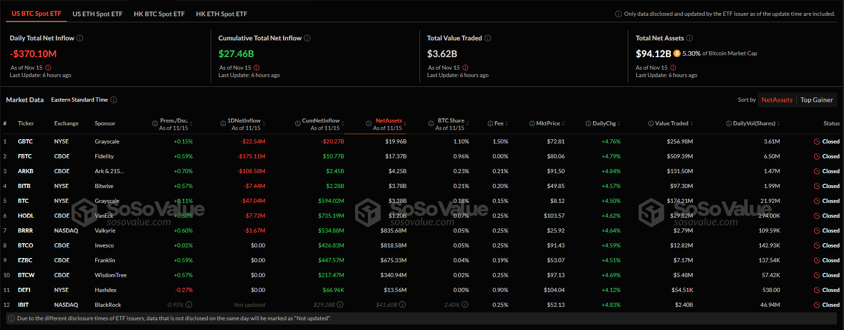Switch to HK BTC Spot ETF tab

(159, 14)
